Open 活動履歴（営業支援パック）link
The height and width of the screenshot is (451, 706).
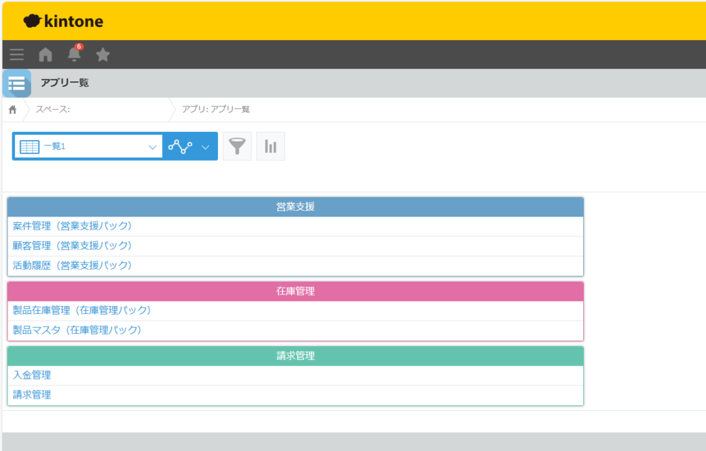(72, 265)
